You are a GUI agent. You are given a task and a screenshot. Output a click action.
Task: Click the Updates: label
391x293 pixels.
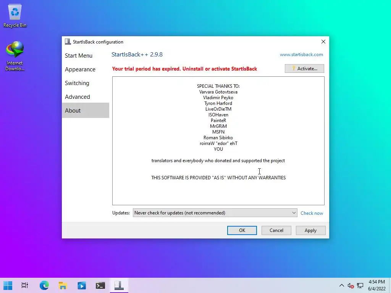[x=121, y=213]
